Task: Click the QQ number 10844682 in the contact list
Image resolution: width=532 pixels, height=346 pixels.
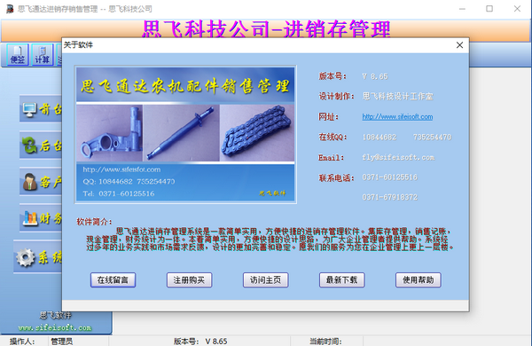Action: tap(379, 138)
